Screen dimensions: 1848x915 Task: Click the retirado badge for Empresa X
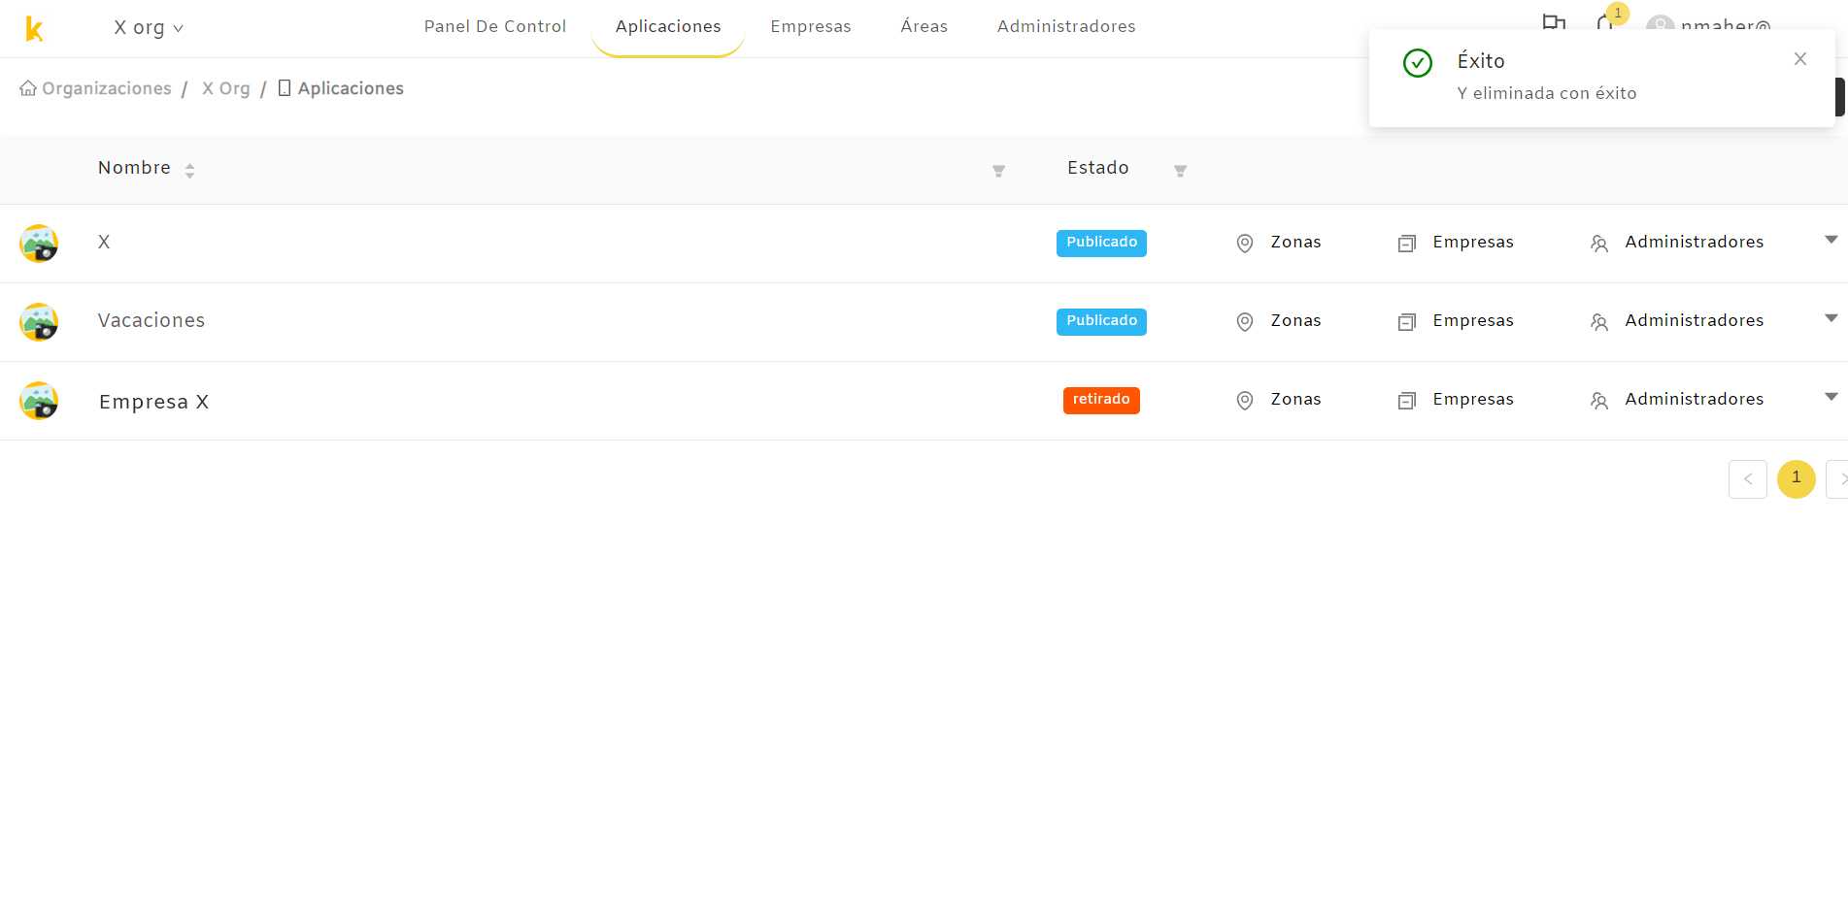pos(1101,400)
